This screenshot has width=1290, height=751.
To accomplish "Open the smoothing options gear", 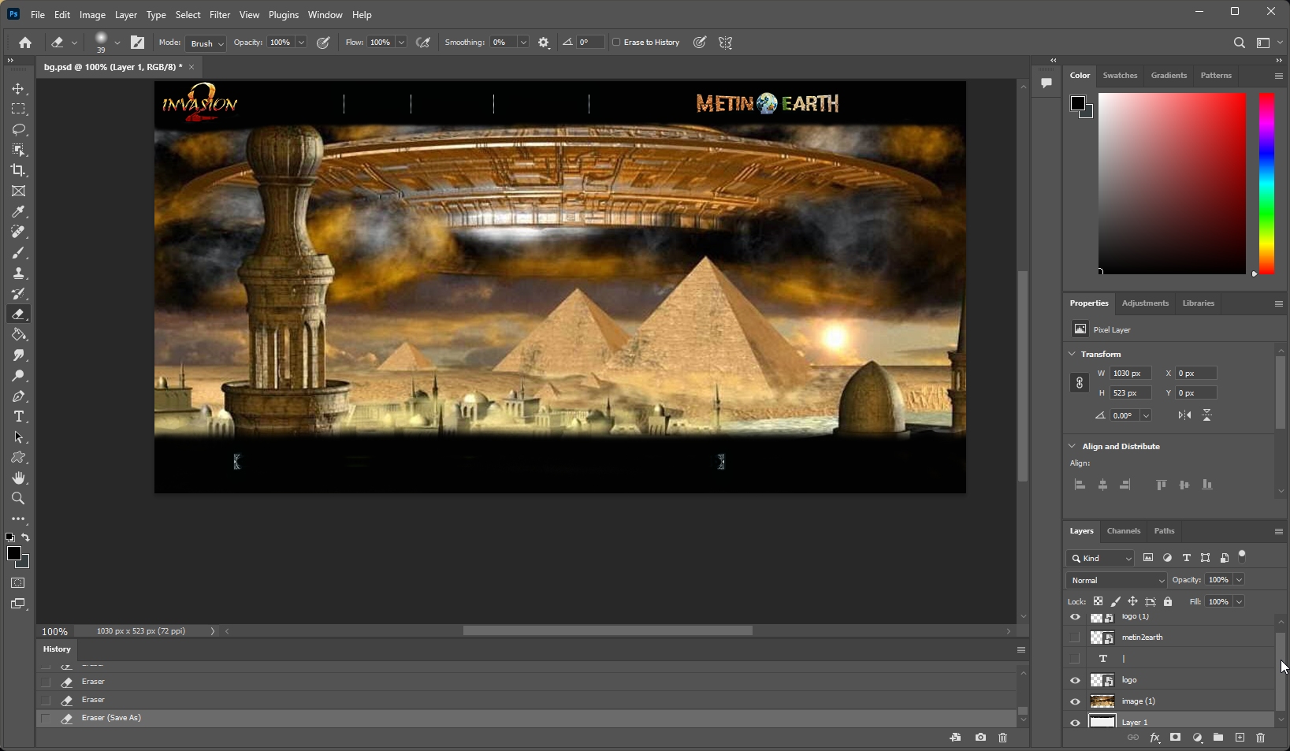I will [x=544, y=43].
